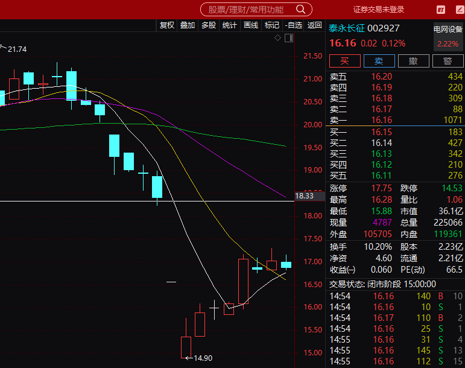
Task: Click the 警 alert button
Action: pyautogui.click(x=448, y=61)
